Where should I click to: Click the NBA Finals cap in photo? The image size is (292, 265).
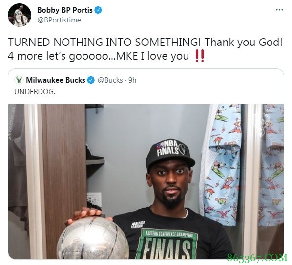(x=169, y=154)
